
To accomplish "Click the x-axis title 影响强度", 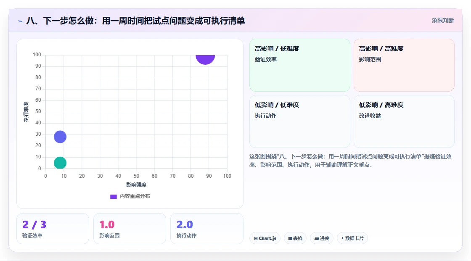I will click(136, 185).
